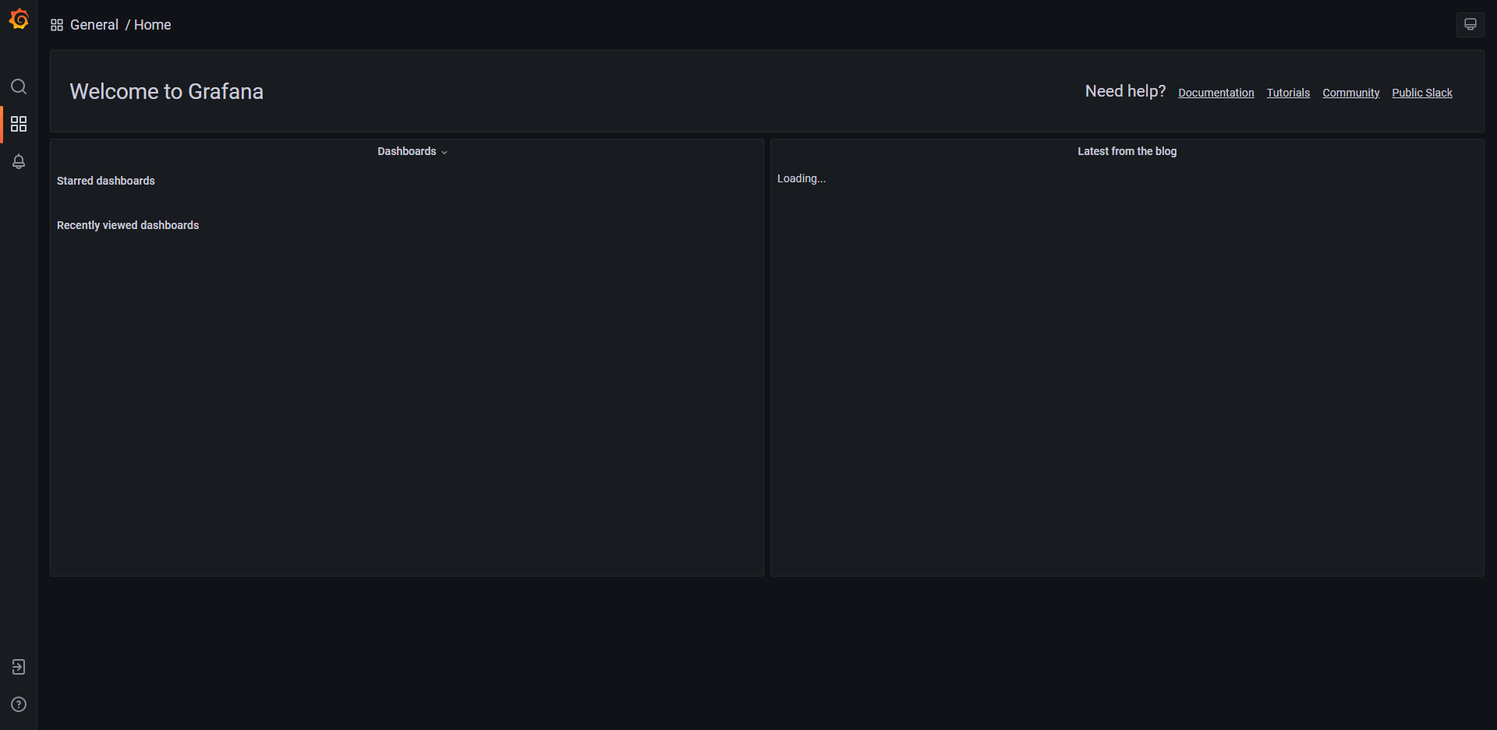The image size is (1497, 730).
Task: Click the Grafana logo icon
Action: [x=19, y=19]
